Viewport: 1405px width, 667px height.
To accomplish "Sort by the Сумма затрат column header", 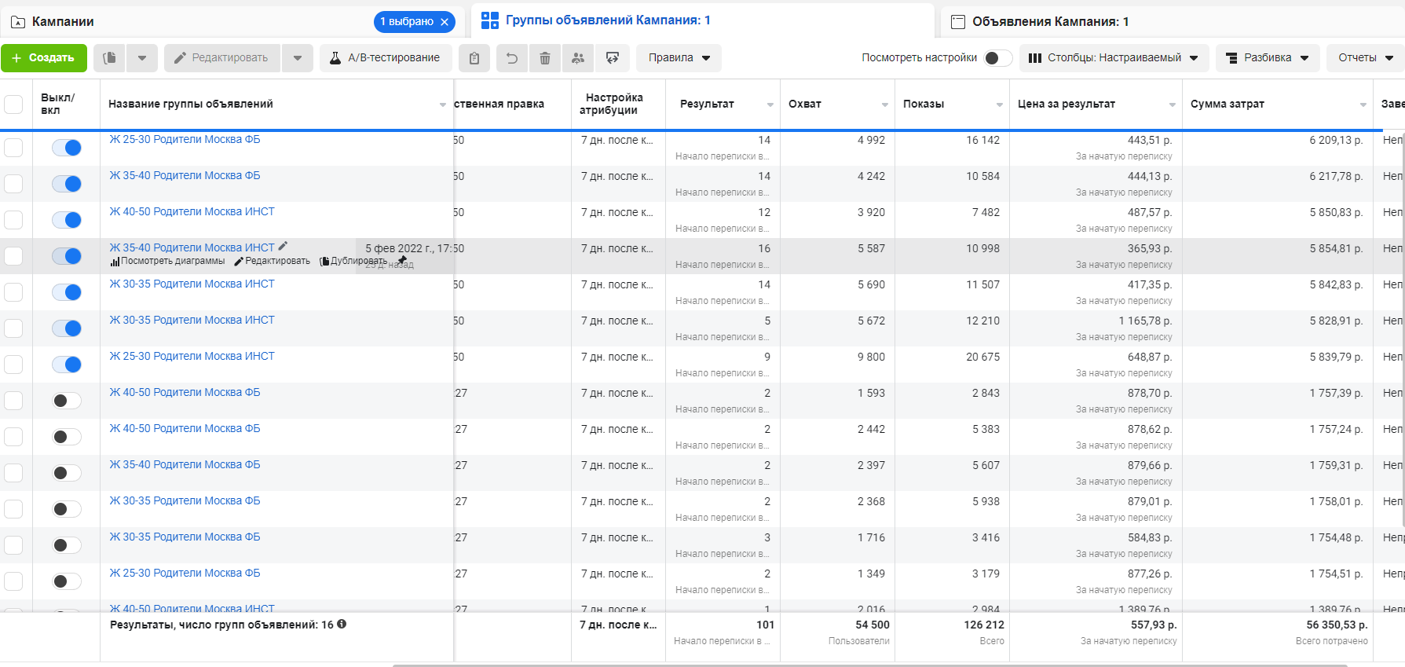I will [1227, 104].
